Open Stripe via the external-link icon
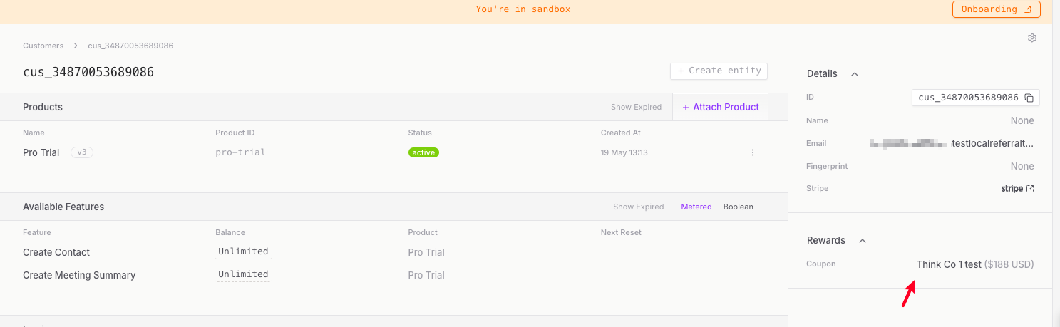Screen dimensions: 1060x327 1030,189
